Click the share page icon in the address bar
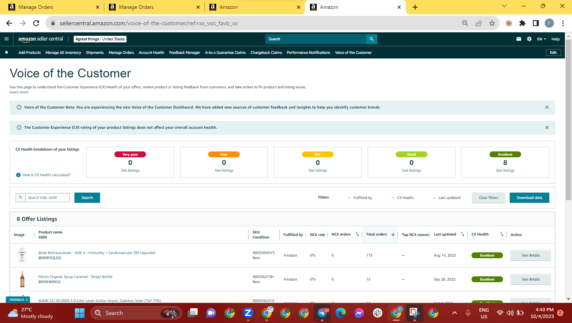572x323 pixels. point(479,24)
